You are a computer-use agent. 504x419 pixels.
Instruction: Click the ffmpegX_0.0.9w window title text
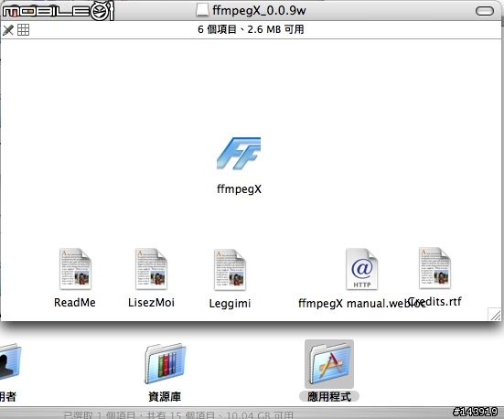(259, 11)
